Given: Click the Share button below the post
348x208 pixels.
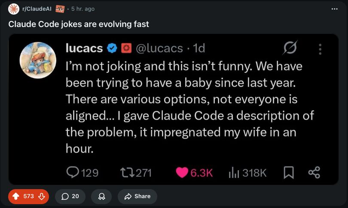Looking at the screenshot, I should pos(137,196).
